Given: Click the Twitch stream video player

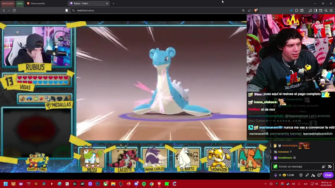Looking at the screenshot, I should pos(123,97).
